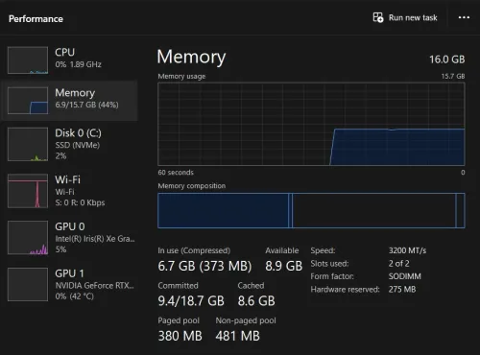Click the Performance page heading

pos(36,19)
